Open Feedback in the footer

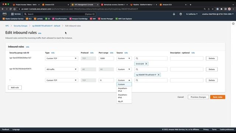(6, 130)
